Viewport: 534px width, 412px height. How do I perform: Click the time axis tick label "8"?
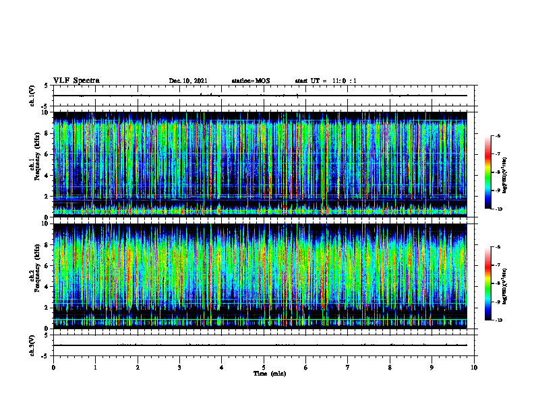[x=390, y=368]
